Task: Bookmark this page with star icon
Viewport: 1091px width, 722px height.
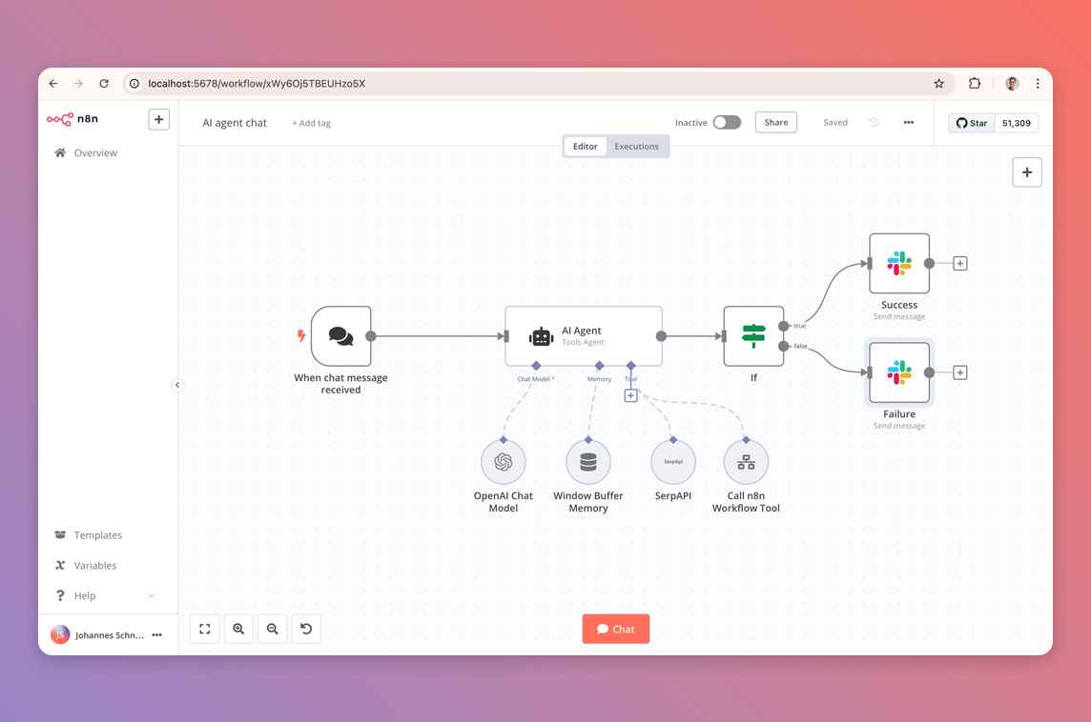Action: pyautogui.click(x=938, y=84)
